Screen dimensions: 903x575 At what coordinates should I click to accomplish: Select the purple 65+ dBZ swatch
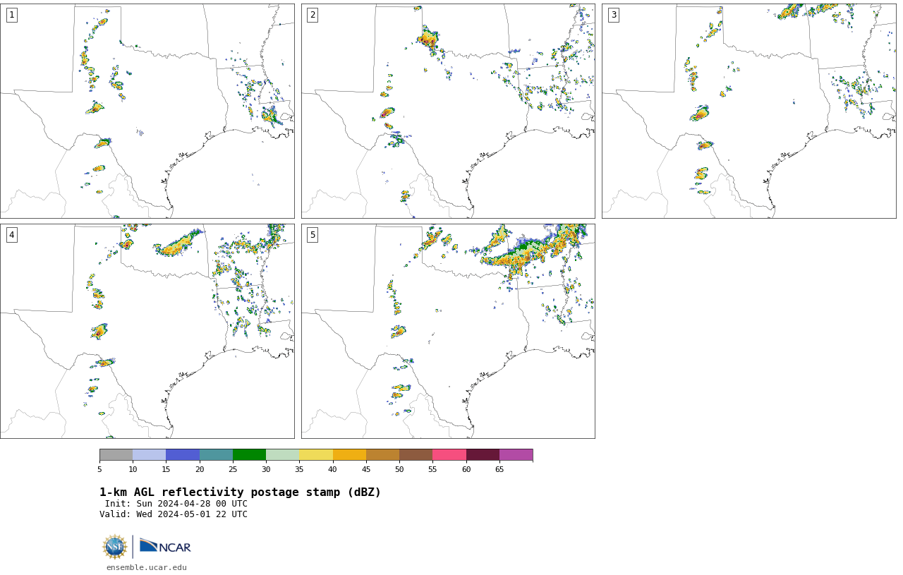[516, 454]
